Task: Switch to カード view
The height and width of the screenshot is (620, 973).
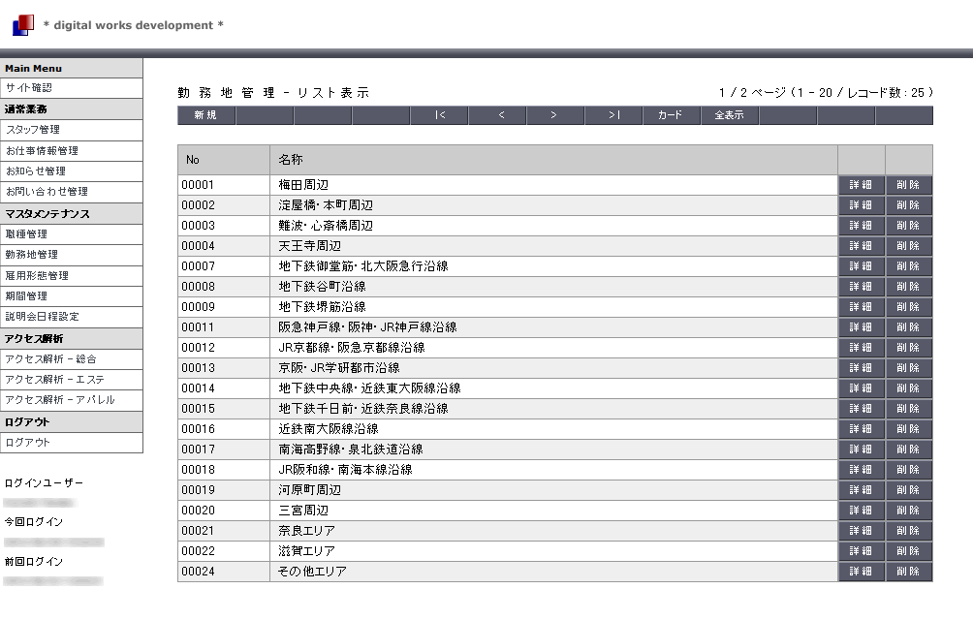Action: (672, 115)
